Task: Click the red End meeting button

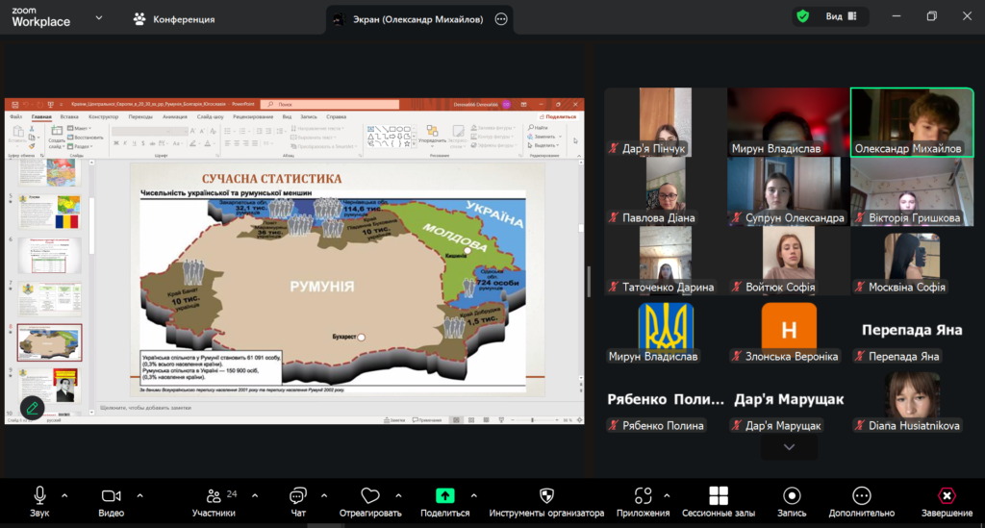Action: pyautogui.click(x=947, y=496)
